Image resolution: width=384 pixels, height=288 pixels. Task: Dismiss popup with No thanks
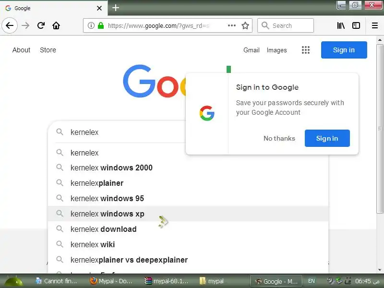pyautogui.click(x=279, y=138)
